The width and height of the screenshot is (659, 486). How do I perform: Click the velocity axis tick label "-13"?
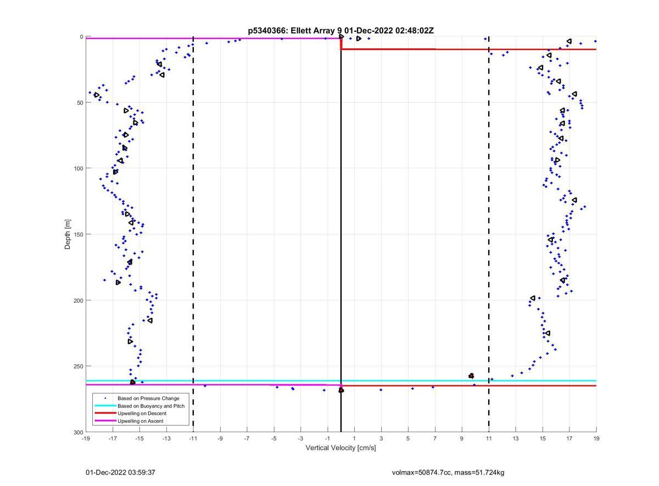point(166,439)
